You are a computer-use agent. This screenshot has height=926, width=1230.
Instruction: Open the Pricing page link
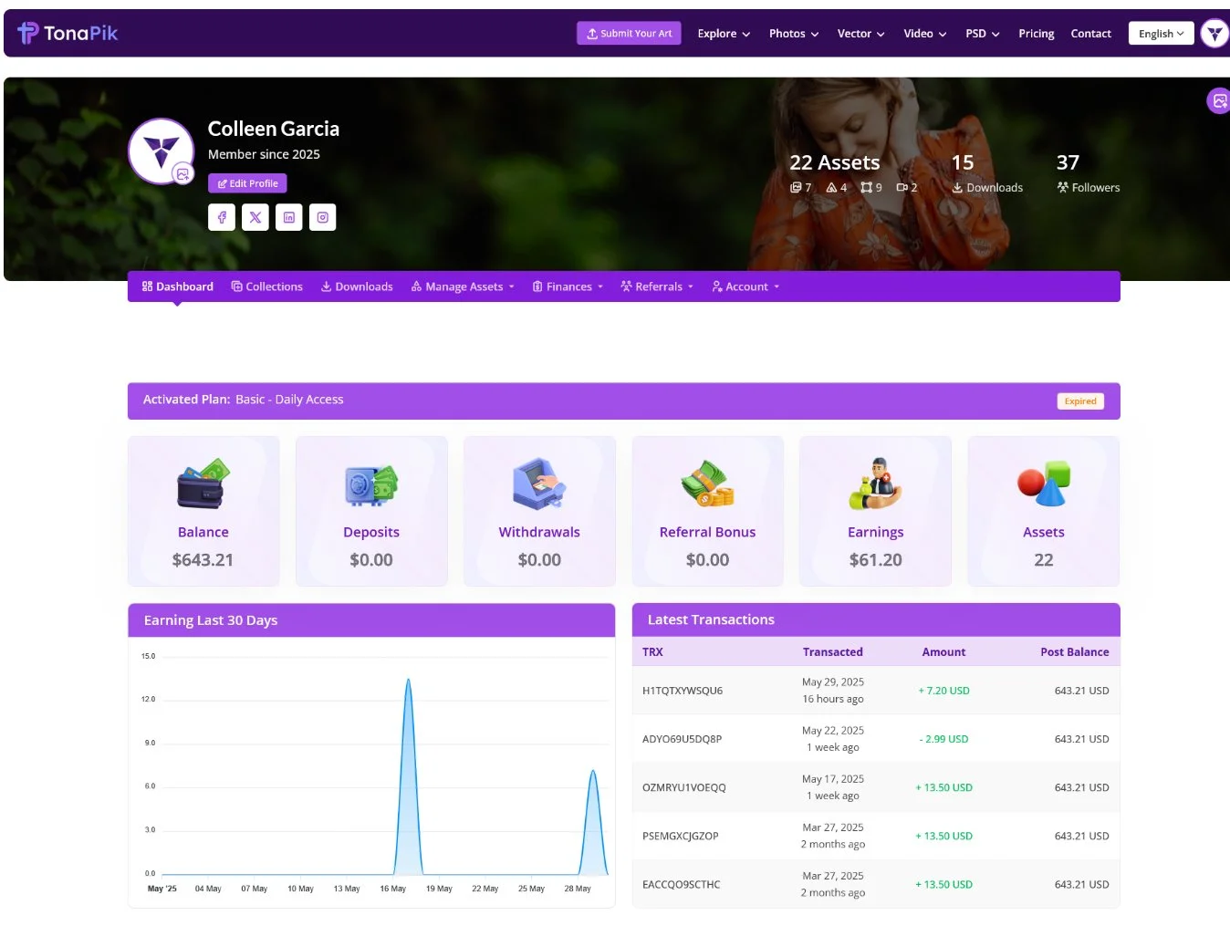point(1036,34)
